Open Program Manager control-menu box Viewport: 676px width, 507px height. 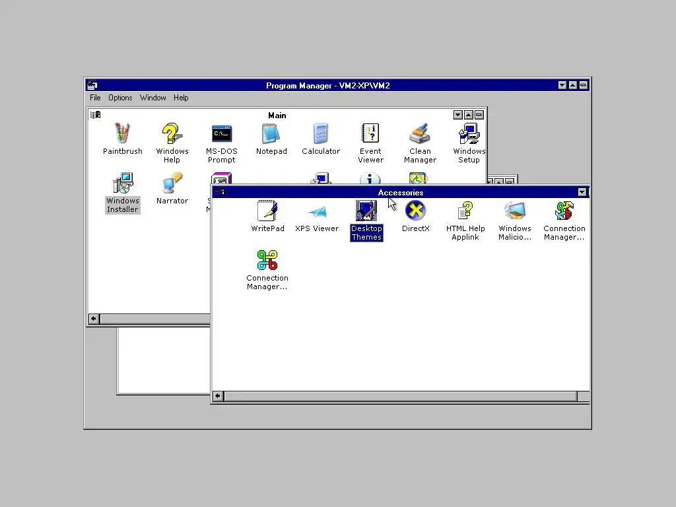point(92,85)
